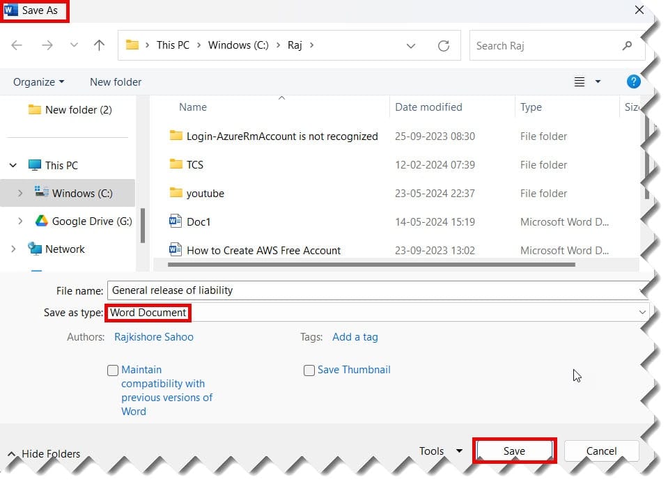The image size is (668, 484).
Task: Open the Tools dropdown
Action: [x=440, y=451]
